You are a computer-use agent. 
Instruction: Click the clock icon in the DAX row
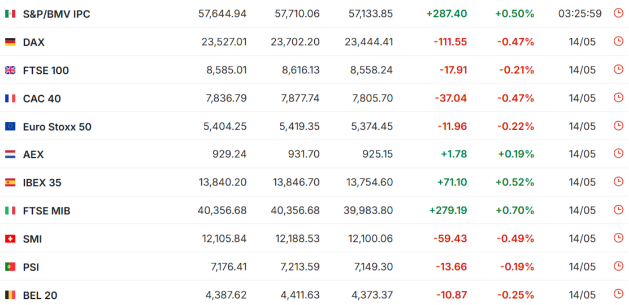click(x=618, y=41)
